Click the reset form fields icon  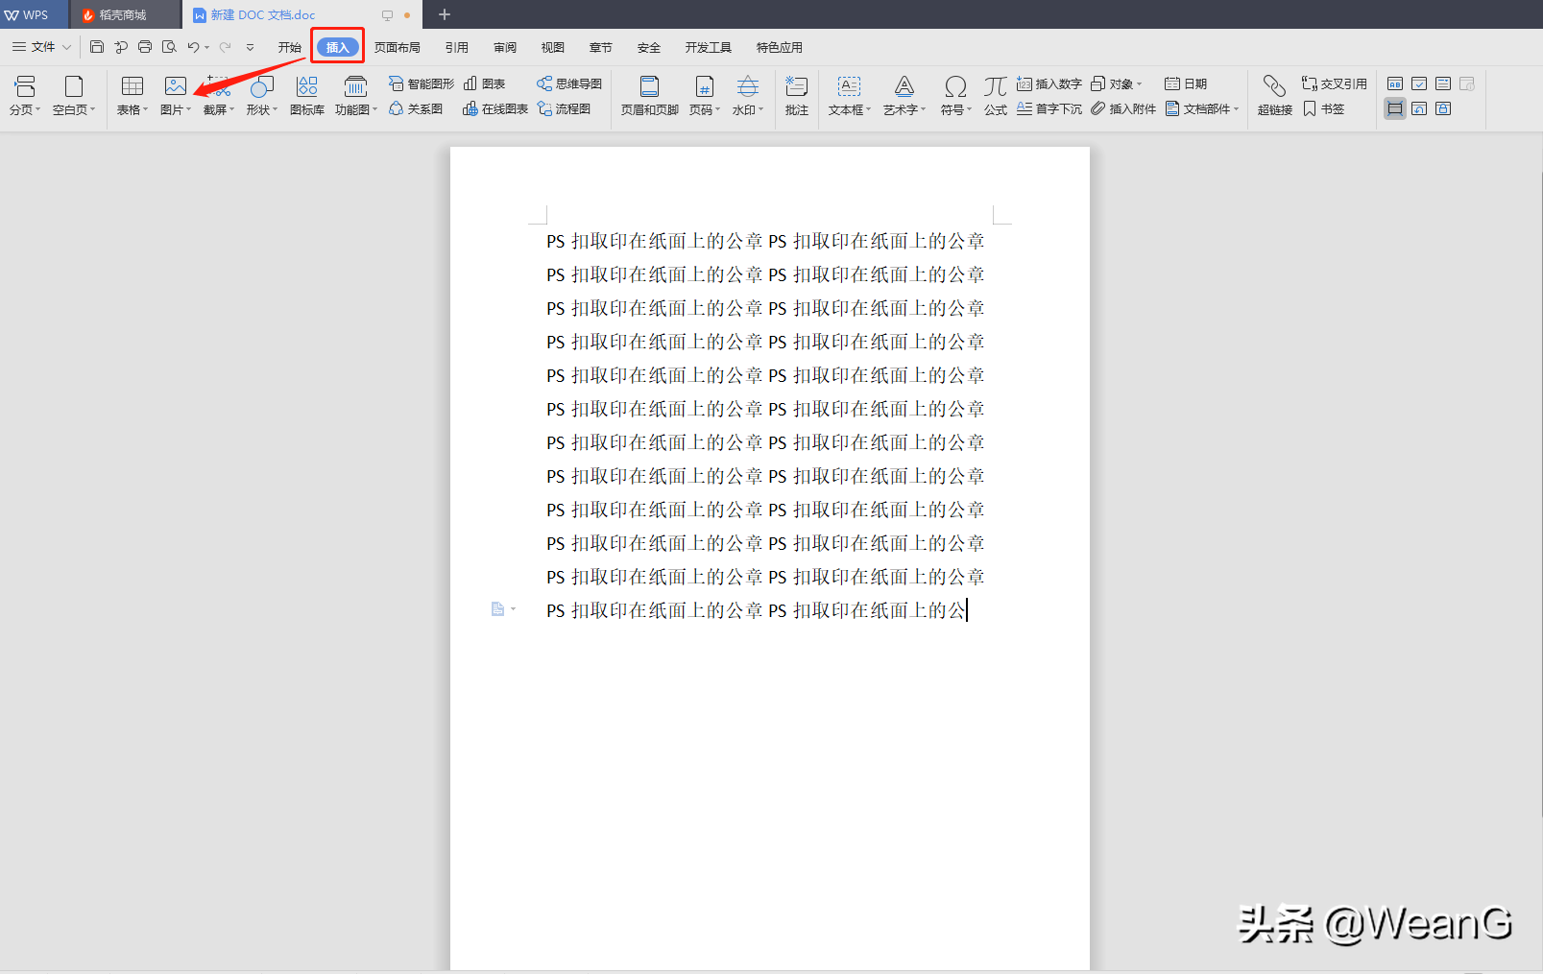(1419, 108)
